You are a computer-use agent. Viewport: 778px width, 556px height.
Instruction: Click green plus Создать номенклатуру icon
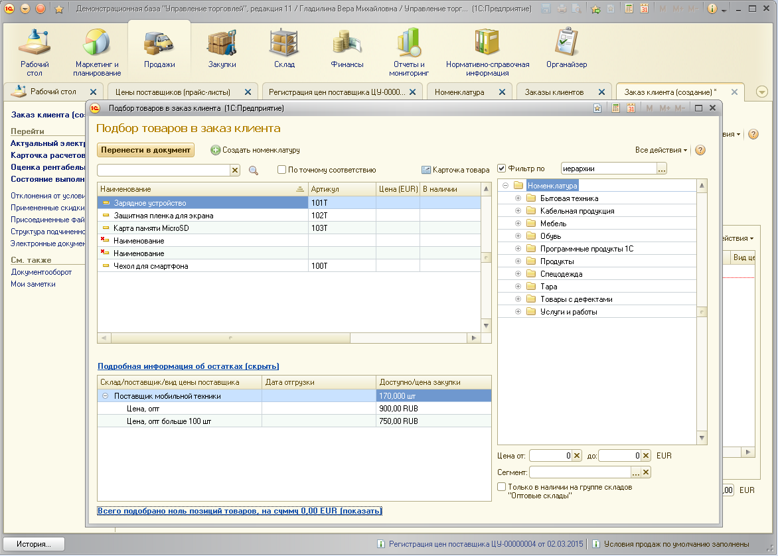(x=215, y=150)
